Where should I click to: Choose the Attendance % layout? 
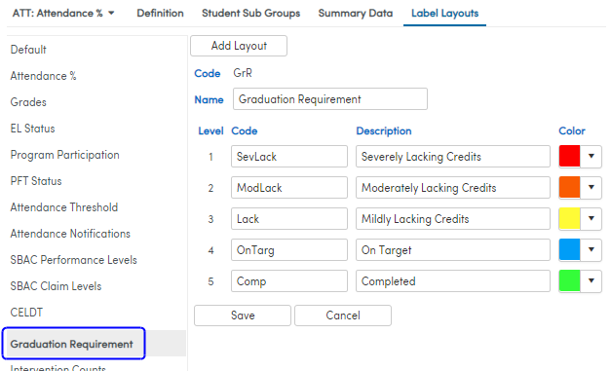pos(43,76)
